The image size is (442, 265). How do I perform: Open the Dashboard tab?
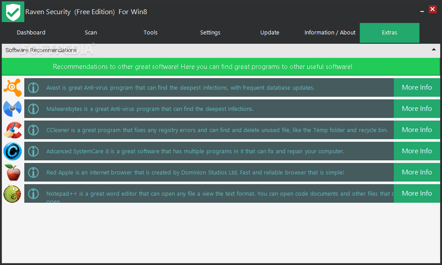tap(31, 33)
